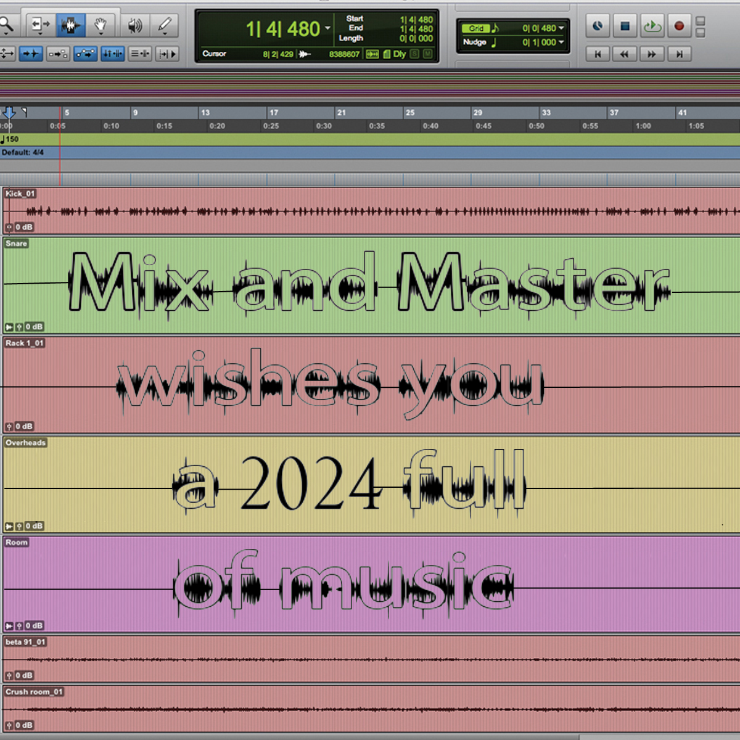Click upper small square beside Record button

pyautogui.click(x=700, y=21)
